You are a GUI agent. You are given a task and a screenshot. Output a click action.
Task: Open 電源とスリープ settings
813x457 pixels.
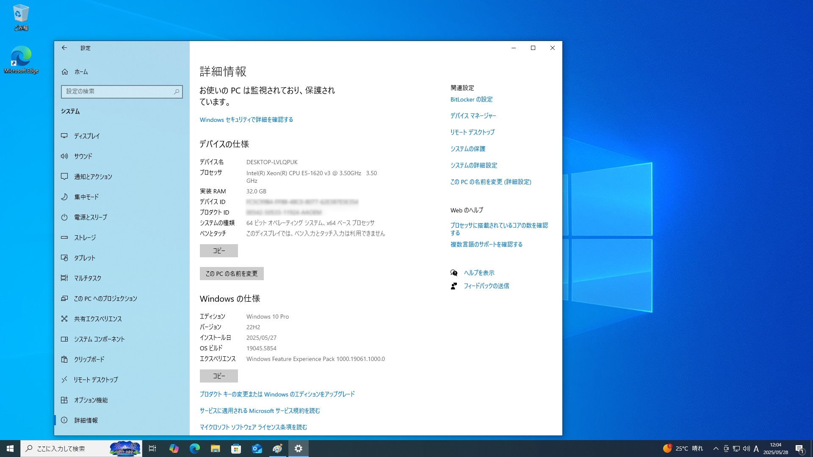point(122,217)
